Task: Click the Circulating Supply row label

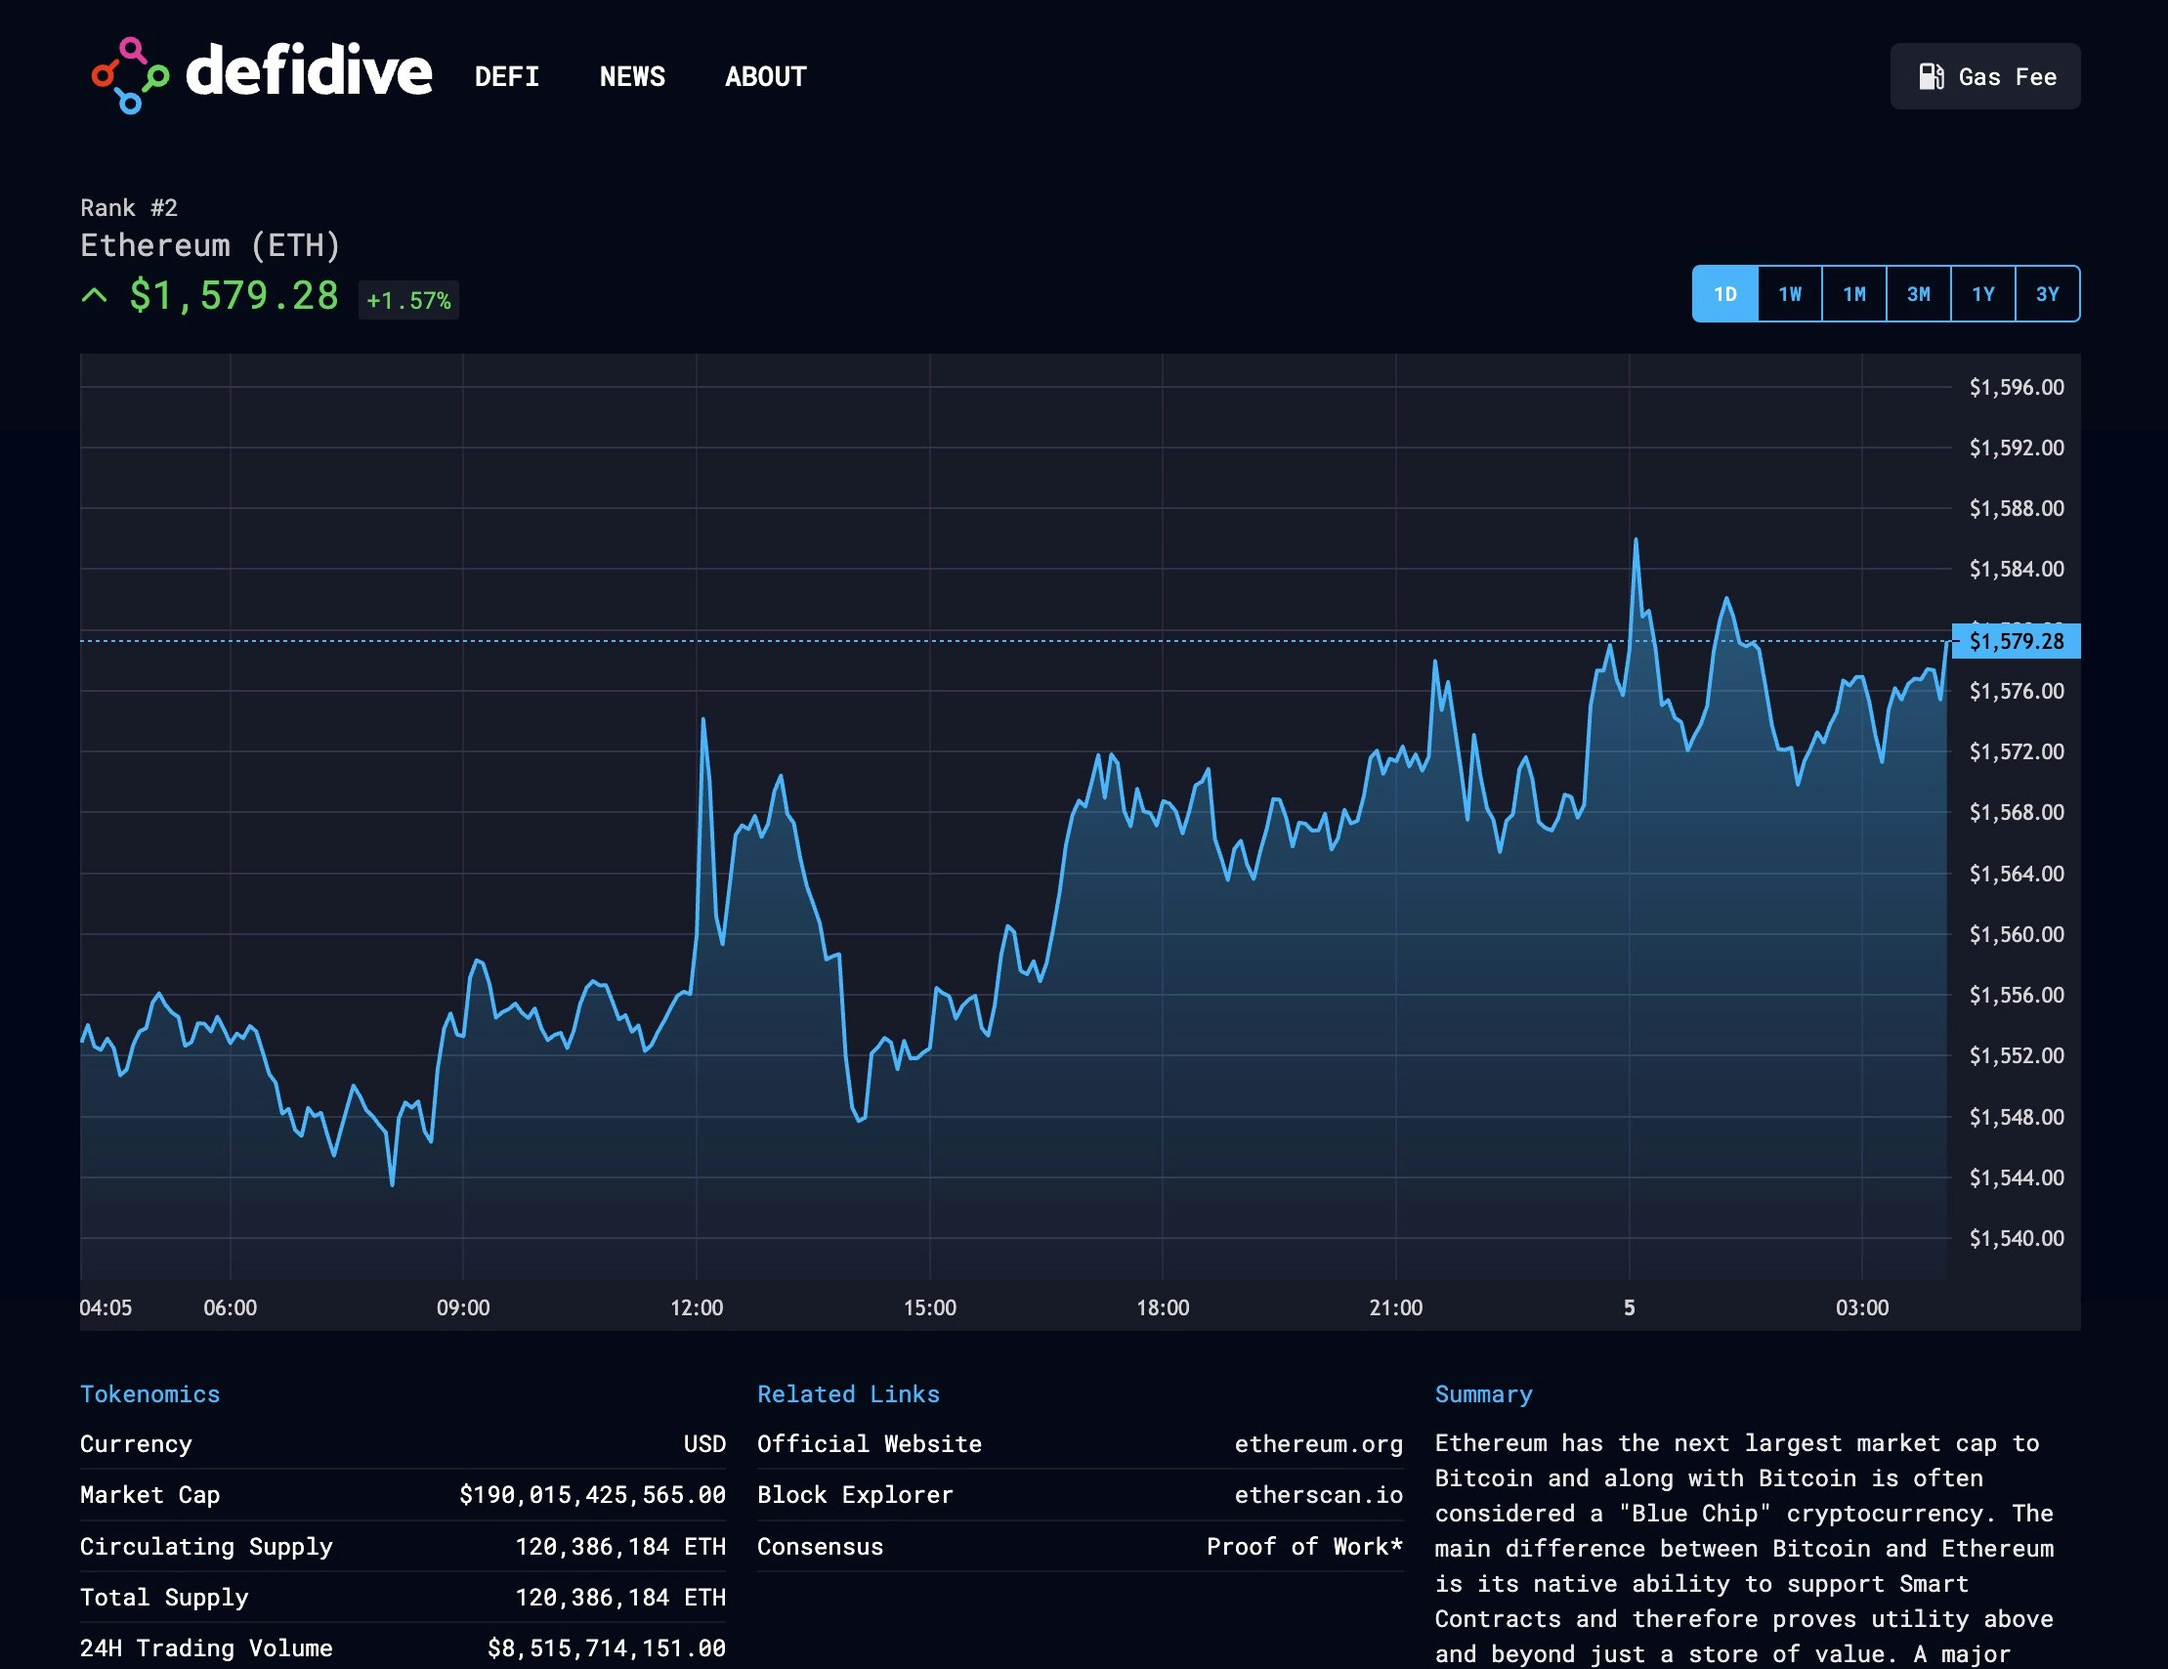Action: click(x=206, y=1546)
